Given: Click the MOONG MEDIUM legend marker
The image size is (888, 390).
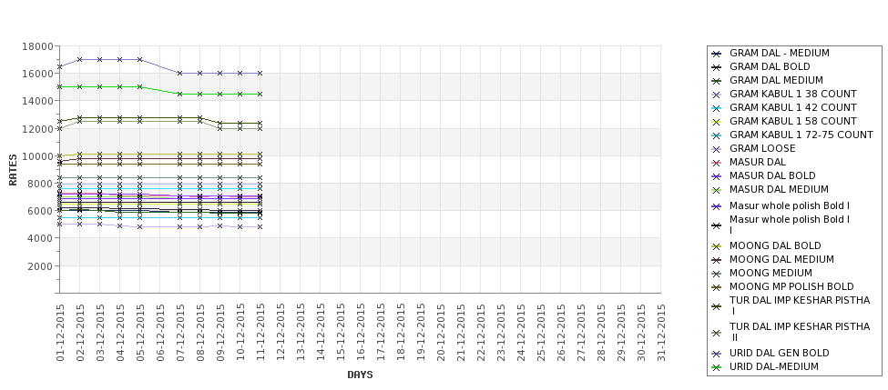Looking at the screenshot, I should pos(717,273).
